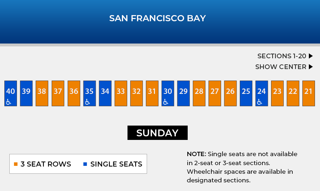Go to Show Center
The height and width of the screenshot is (191, 320).
click(x=280, y=67)
